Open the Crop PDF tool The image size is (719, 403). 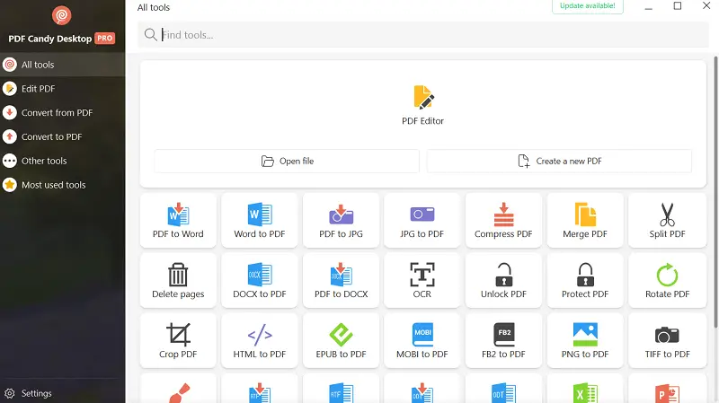point(178,340)
